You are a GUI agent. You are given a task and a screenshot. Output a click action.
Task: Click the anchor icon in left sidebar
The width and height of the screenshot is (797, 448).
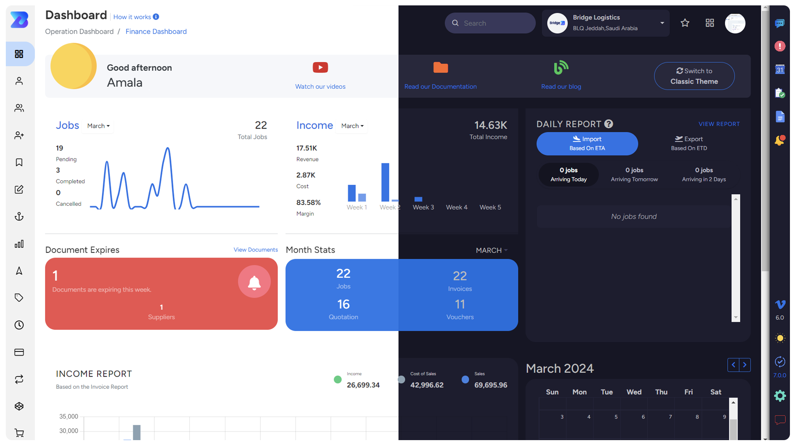pos(19,217)
